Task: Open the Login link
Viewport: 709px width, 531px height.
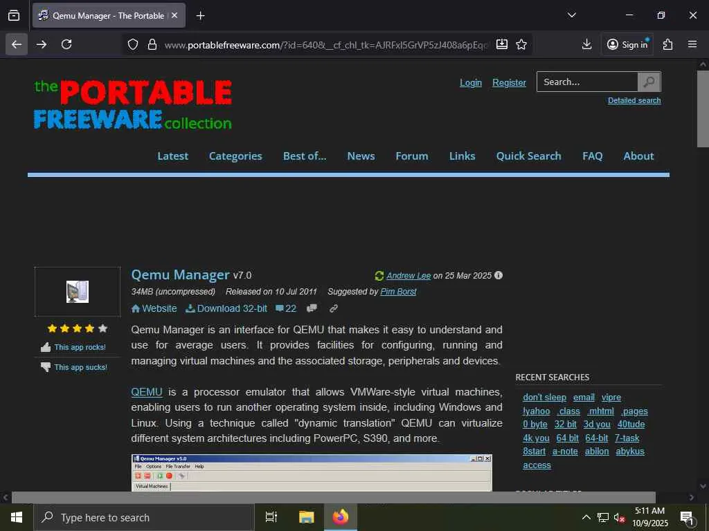Action: tap(471, 83)
